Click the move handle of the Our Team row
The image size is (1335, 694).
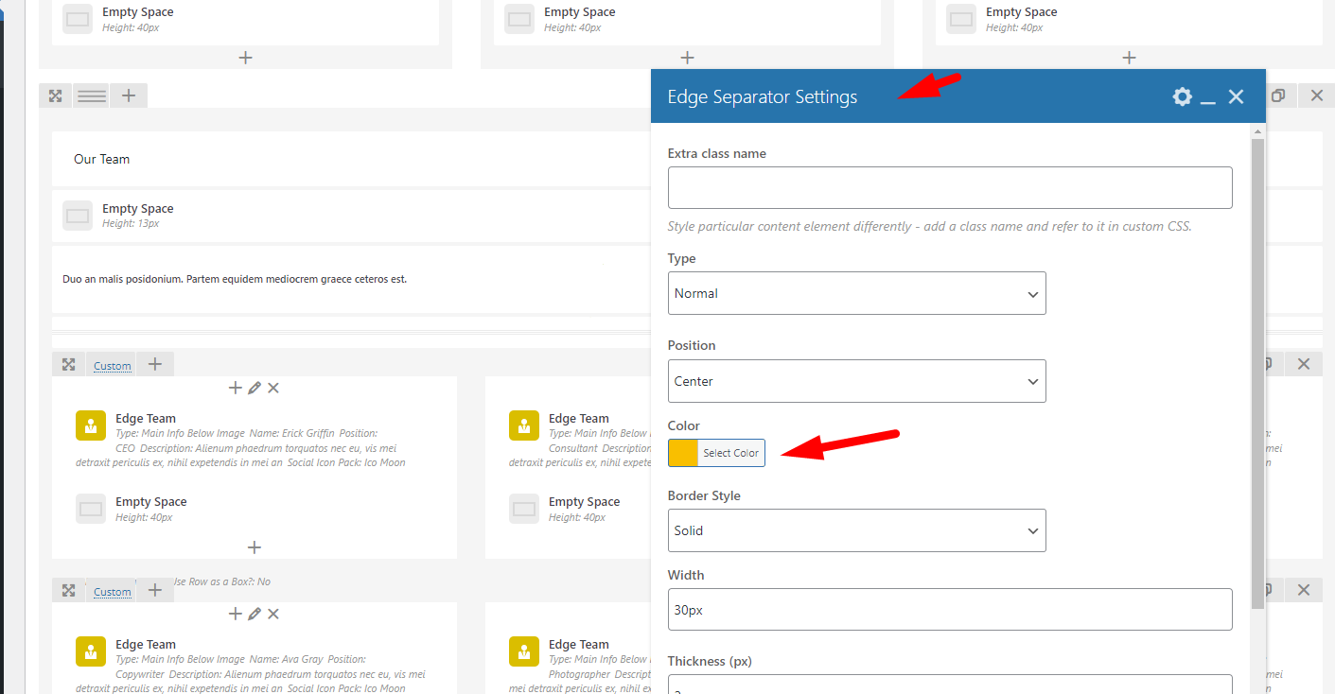coord(56,95)
